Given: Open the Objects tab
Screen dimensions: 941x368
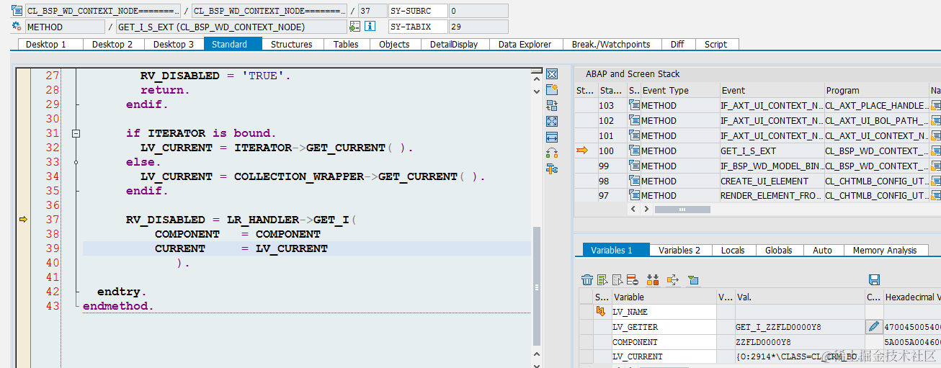Looking at the screenshot, I should (394, 44).
